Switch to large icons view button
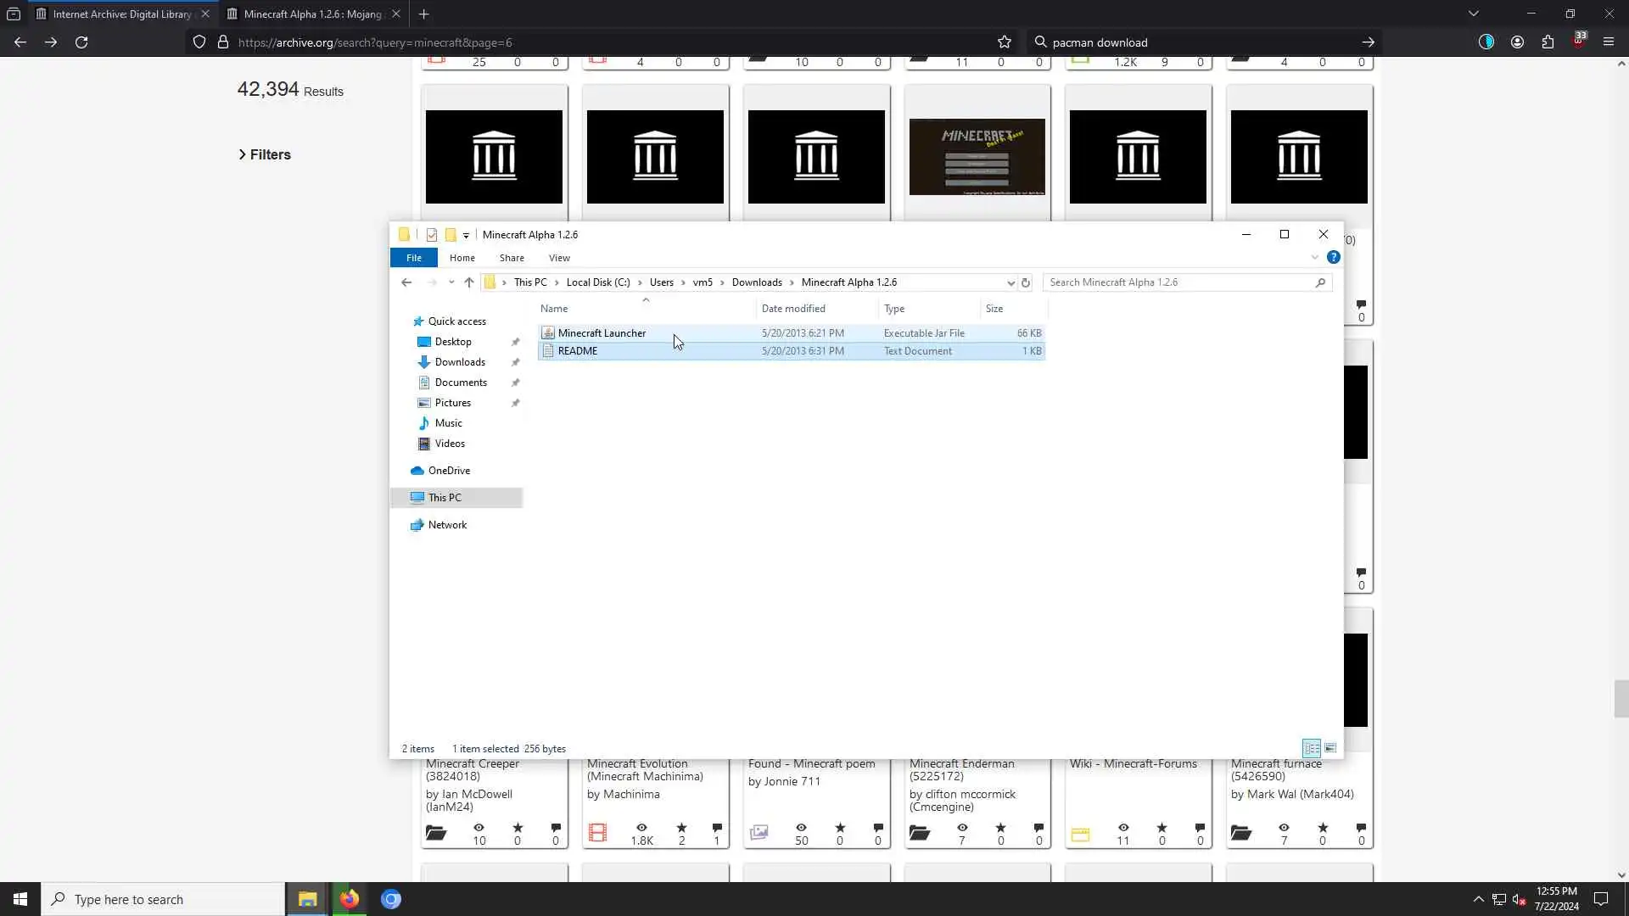 (x=1330, y=748)
